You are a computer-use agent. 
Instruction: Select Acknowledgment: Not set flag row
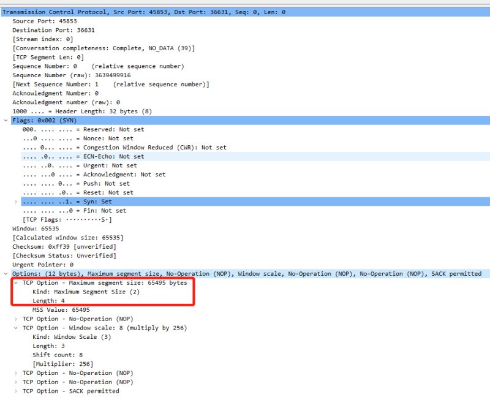[x=94, y=175]
